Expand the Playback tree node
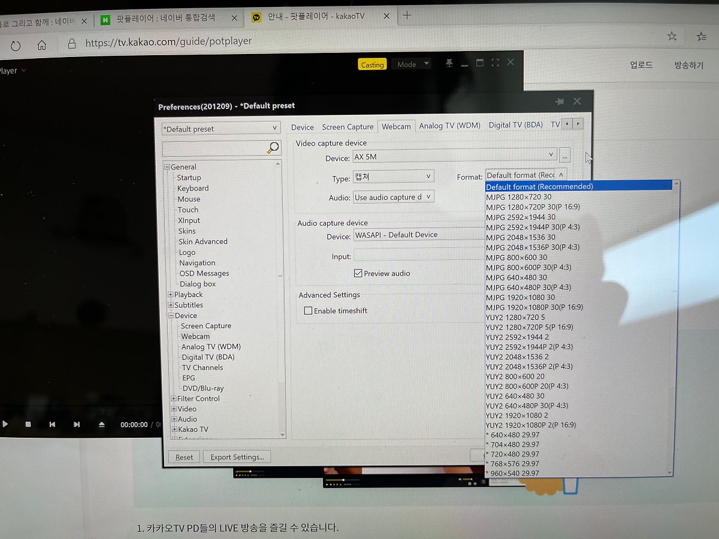Image resolution: width=719 pixels, height=539 pixels. point(171,295)
